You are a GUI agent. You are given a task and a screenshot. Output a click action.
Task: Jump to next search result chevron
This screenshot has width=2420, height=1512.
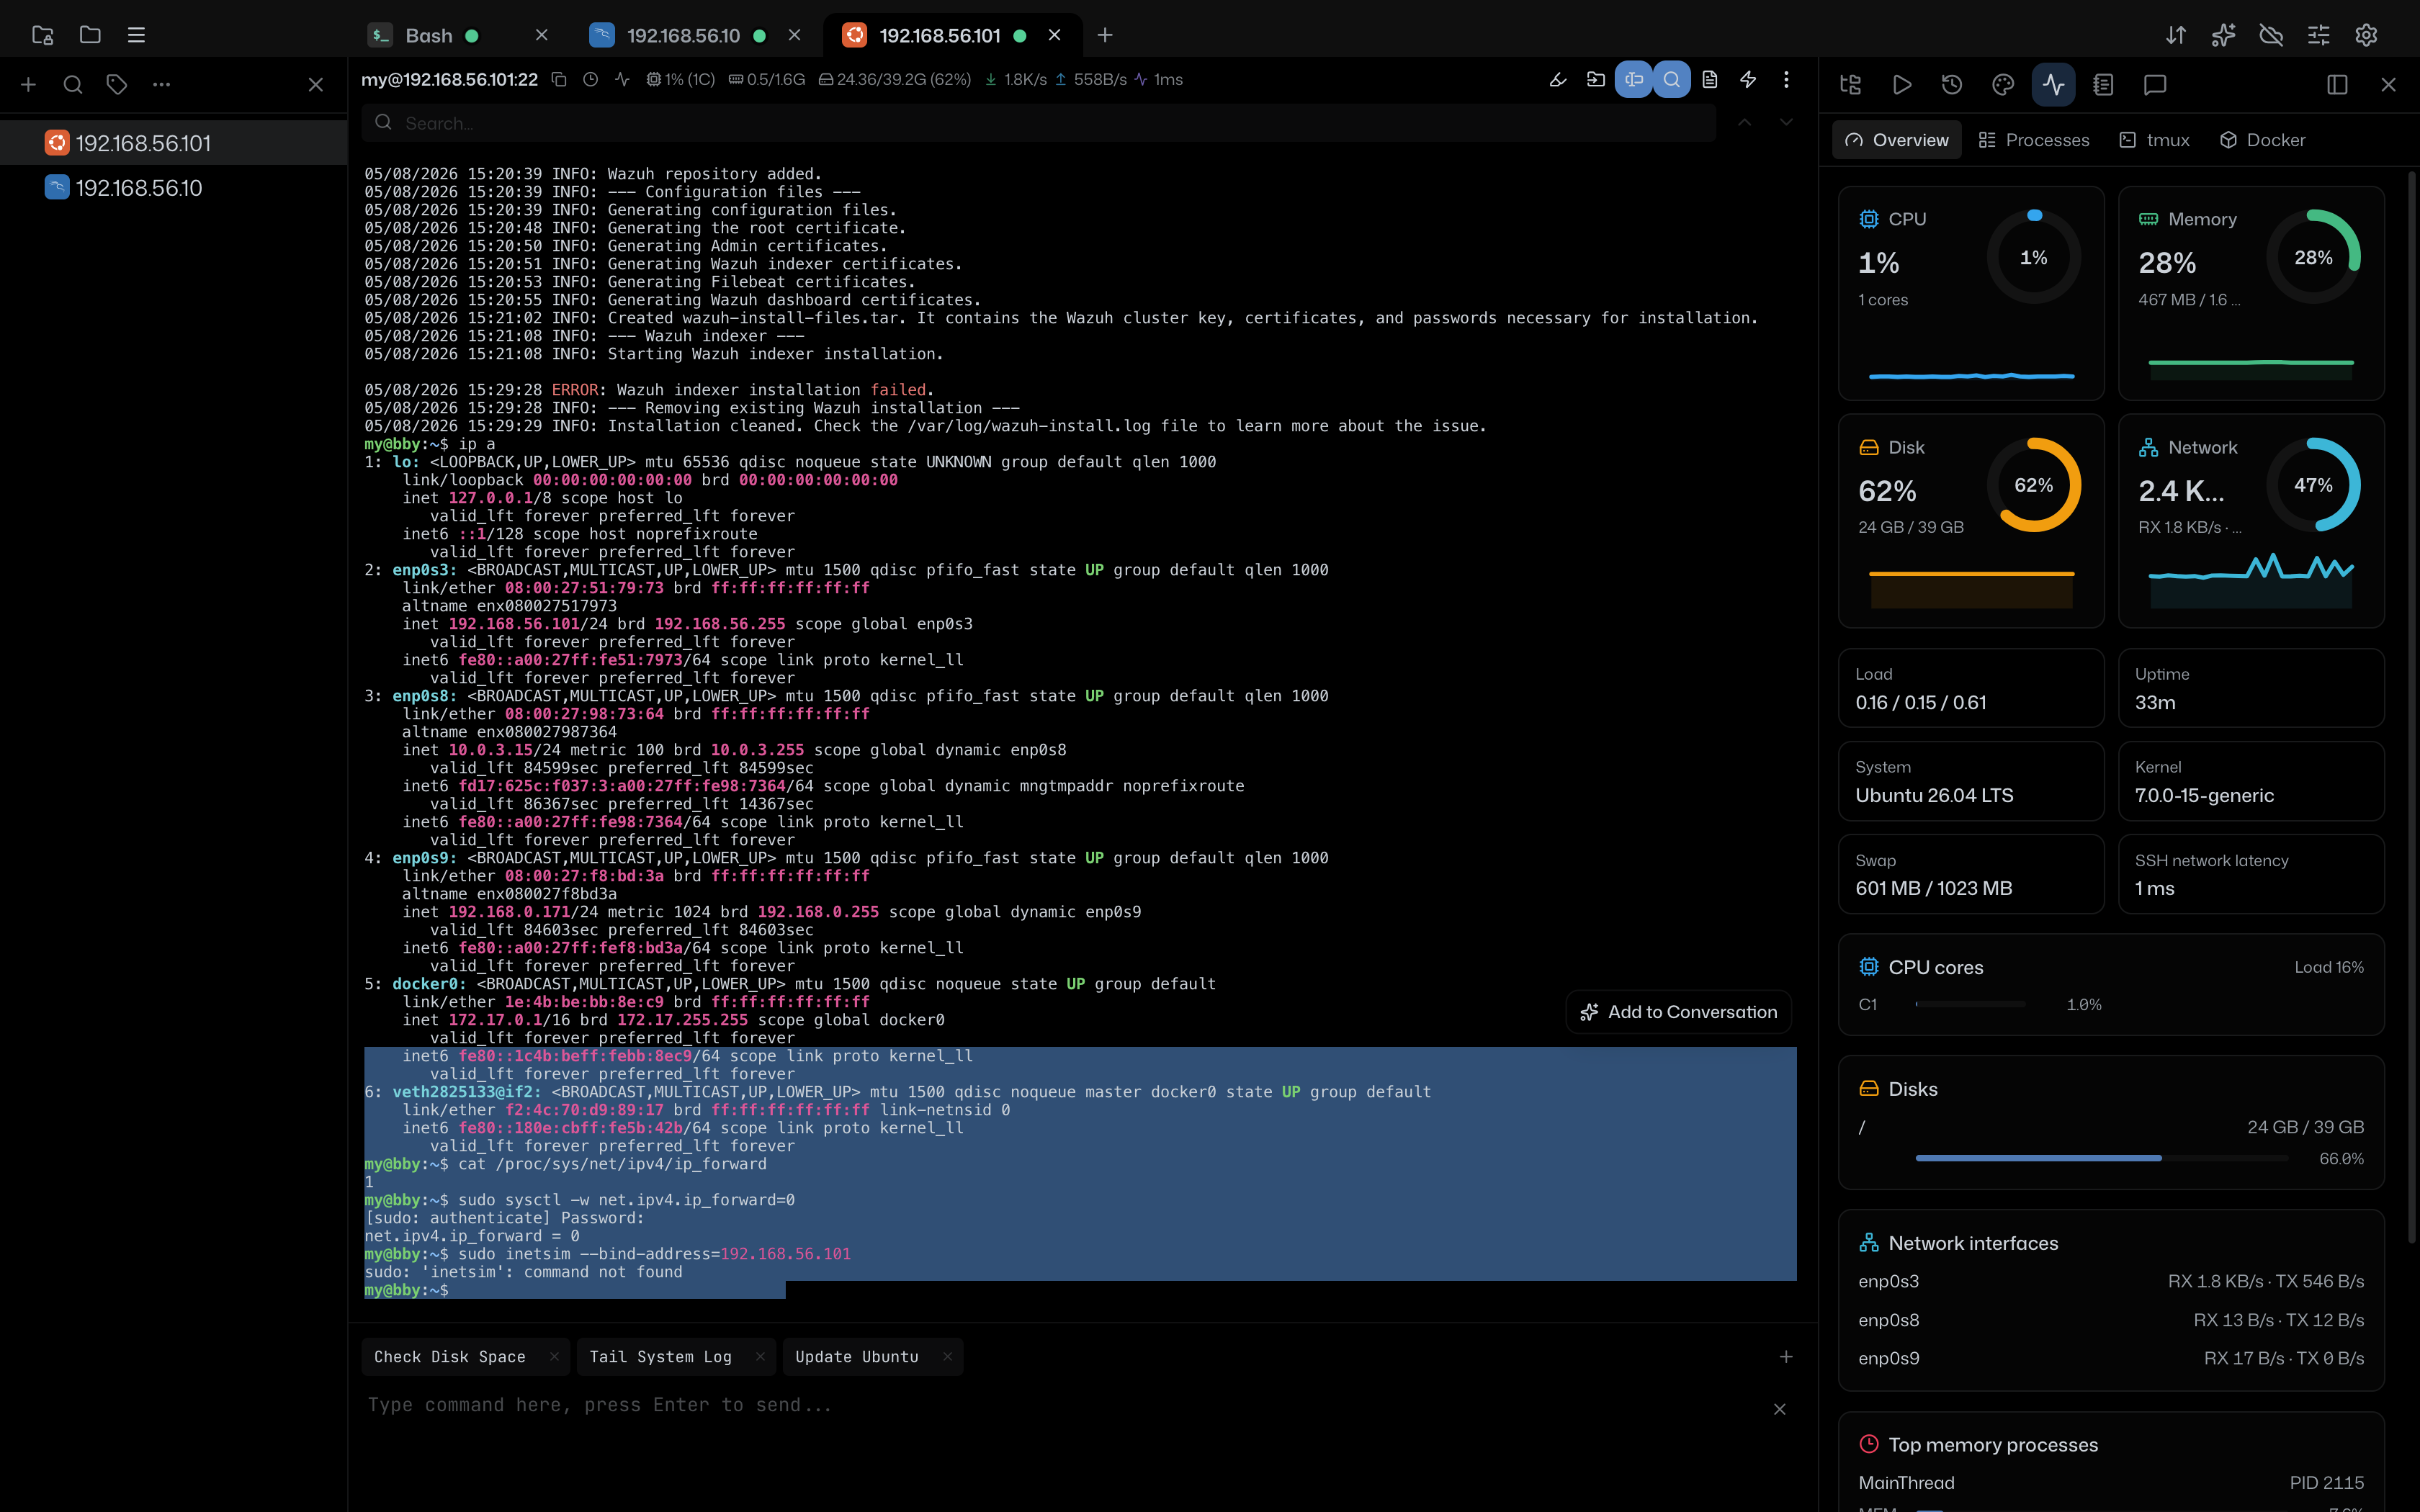(1786, 123)
